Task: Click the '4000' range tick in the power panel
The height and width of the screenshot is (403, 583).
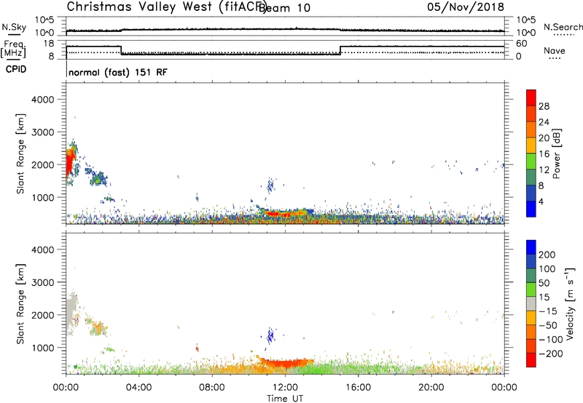Action: [x=42, y=100]
